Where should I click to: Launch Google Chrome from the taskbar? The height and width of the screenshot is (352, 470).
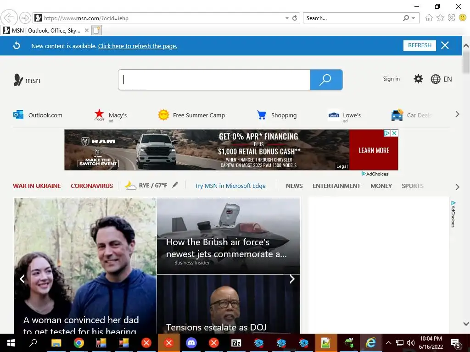(x=78, y=343)
